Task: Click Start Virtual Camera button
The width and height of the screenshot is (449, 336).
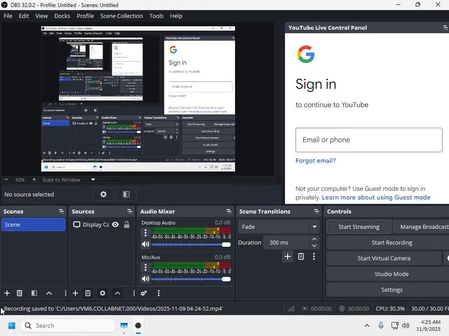Action: point(384,258)
